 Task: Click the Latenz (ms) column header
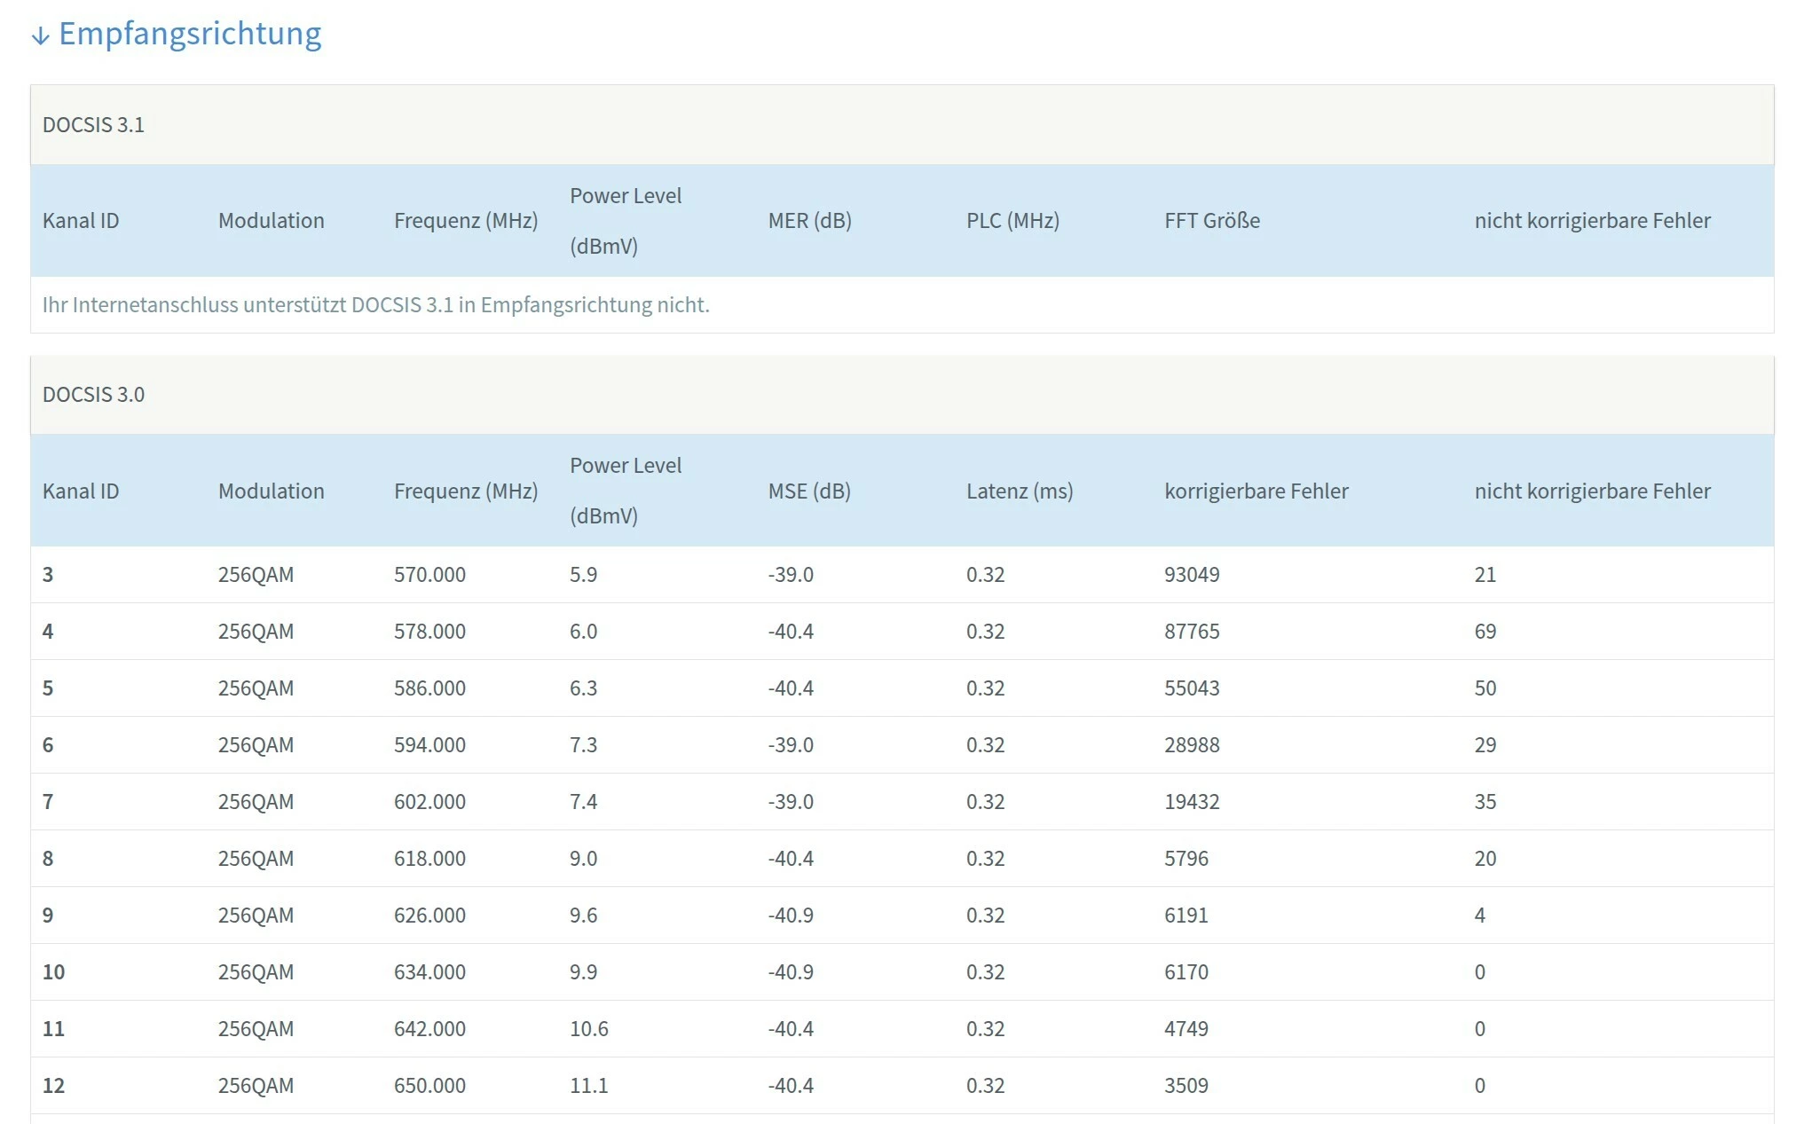[x=1020, y=491]
